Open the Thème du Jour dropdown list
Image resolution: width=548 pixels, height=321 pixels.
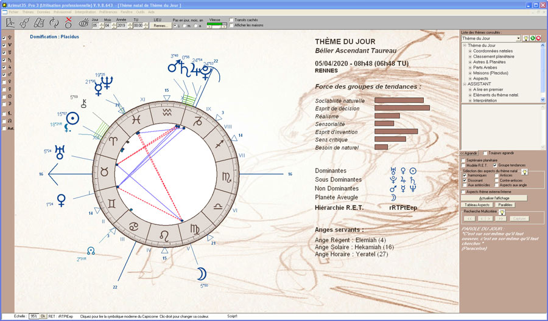[518, 38]
